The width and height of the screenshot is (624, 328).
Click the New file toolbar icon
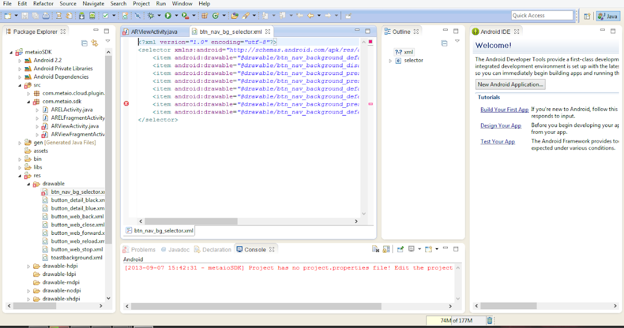click(x=7, y=16)
